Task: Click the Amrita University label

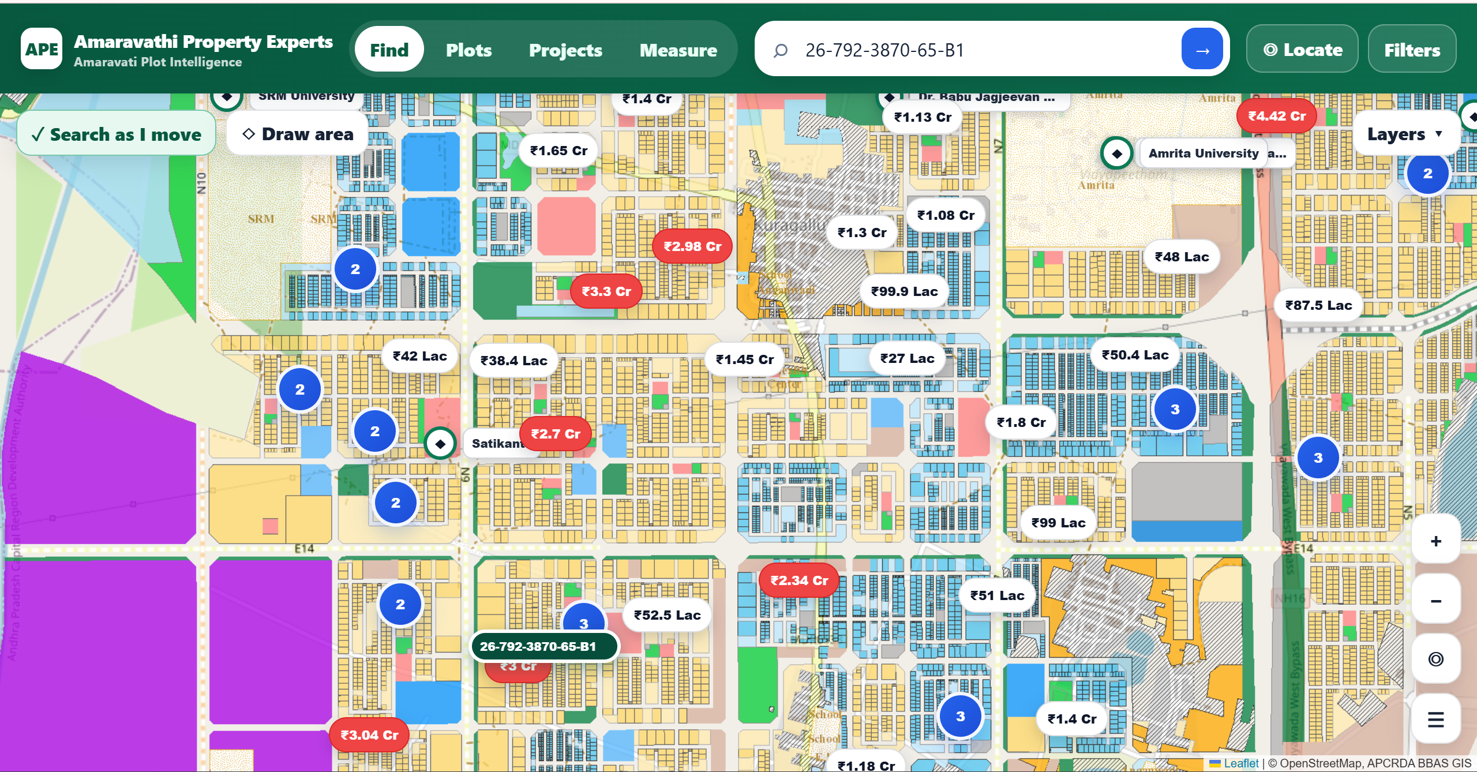Action: [x=1203, y=153]
